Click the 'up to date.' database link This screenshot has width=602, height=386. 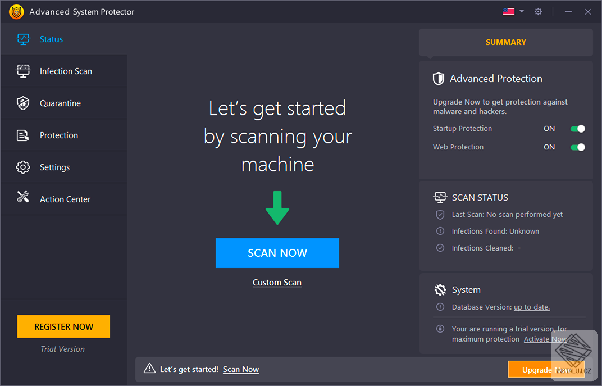pyautogui.click(x=532, y=307)
